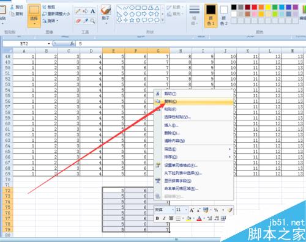This screenshot has height=242, width=306.
Task: Choose the Rectangle shape in shapes gallery
Action: (x=138, y=8)
